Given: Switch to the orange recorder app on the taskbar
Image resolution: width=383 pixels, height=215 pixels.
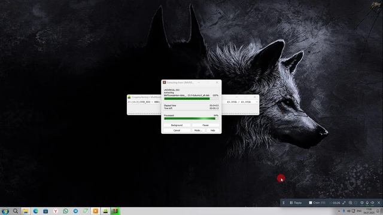Looking at the screenshot, I should point(96,211).
